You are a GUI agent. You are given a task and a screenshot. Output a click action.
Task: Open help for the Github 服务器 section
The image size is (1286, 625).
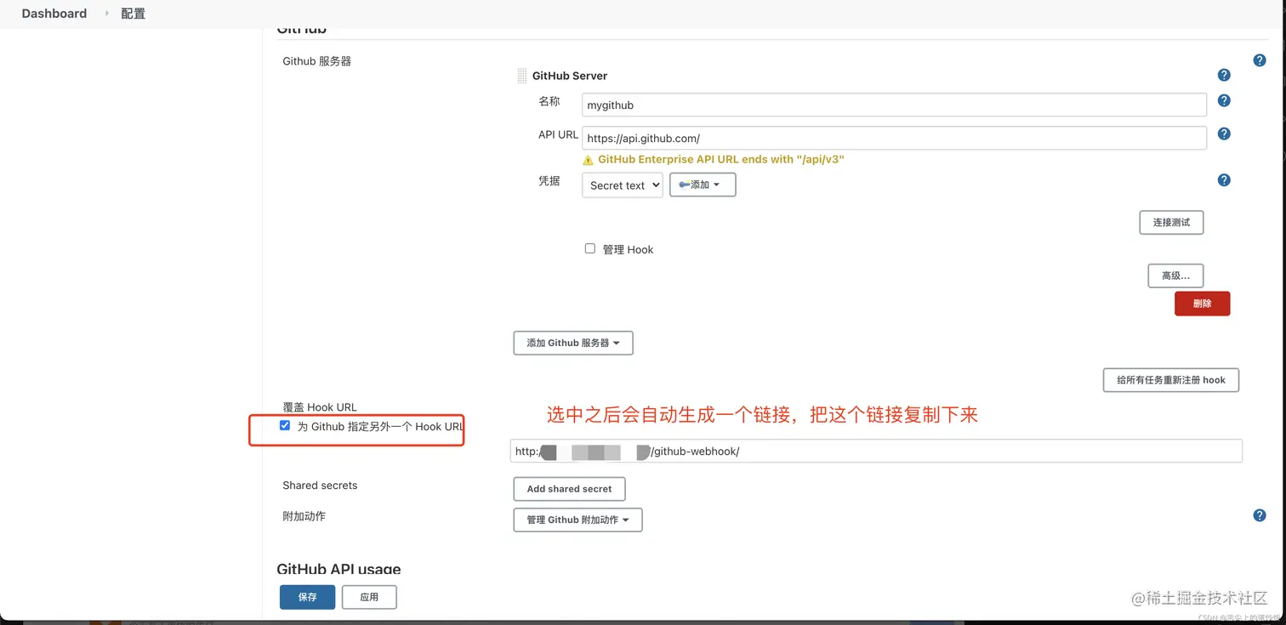click(x=1259, y=60)
